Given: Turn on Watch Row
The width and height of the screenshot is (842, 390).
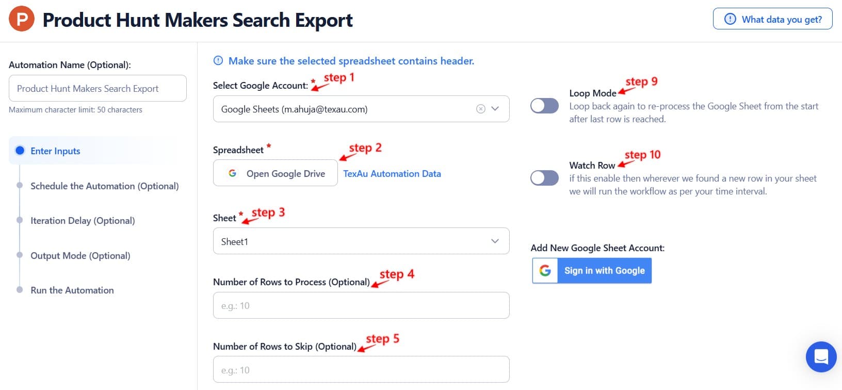Looking at the screenshot, I should click(x=544, y=177).
